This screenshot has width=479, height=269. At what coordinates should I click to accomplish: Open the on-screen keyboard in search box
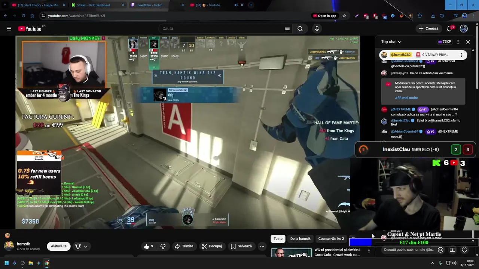287,29
